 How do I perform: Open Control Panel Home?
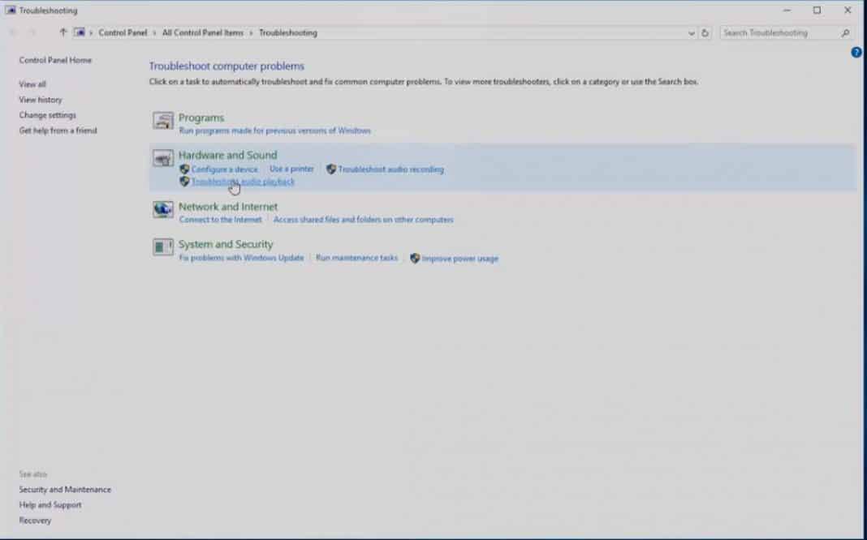click(x=55, y=60)
